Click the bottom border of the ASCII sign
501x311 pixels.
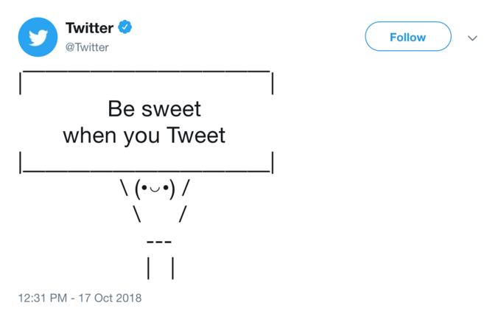tap(147, 170)
